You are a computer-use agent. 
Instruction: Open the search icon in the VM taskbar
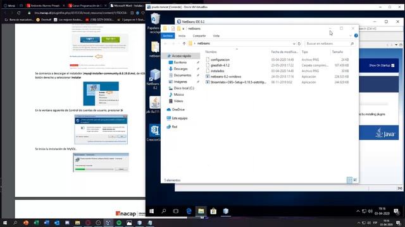[x=164, y=211]
